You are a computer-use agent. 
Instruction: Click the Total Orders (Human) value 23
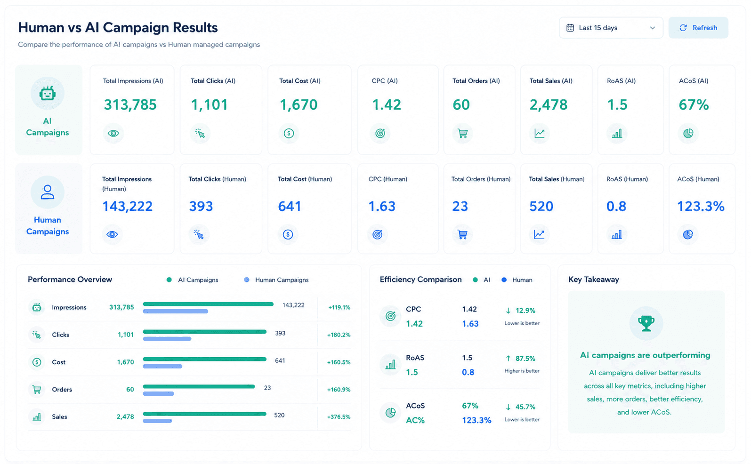pos(460,207)
